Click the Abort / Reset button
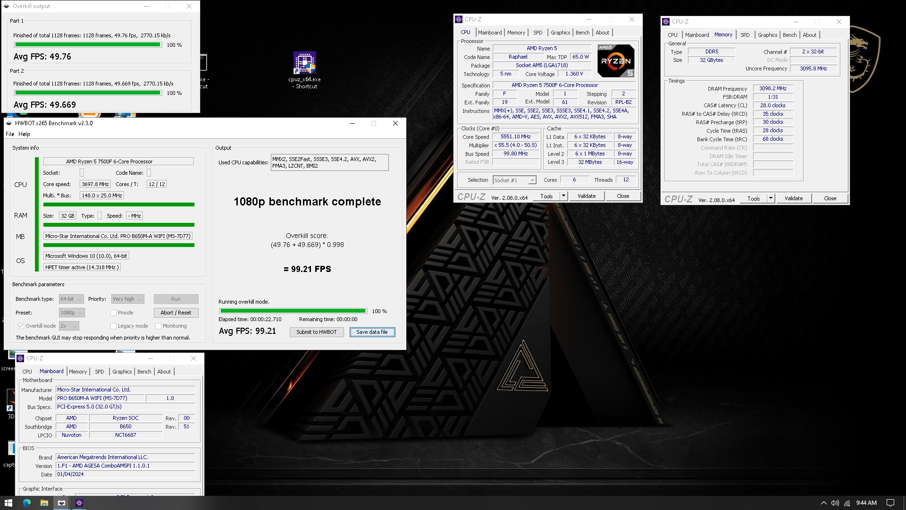The height and width of the screenshot is (510, 906). pyautogui.click(x=176, y=313)
